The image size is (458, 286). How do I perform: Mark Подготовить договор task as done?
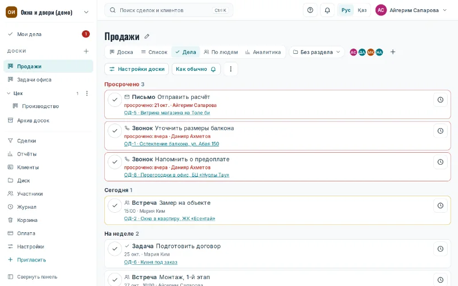click(x=115, y=249)
